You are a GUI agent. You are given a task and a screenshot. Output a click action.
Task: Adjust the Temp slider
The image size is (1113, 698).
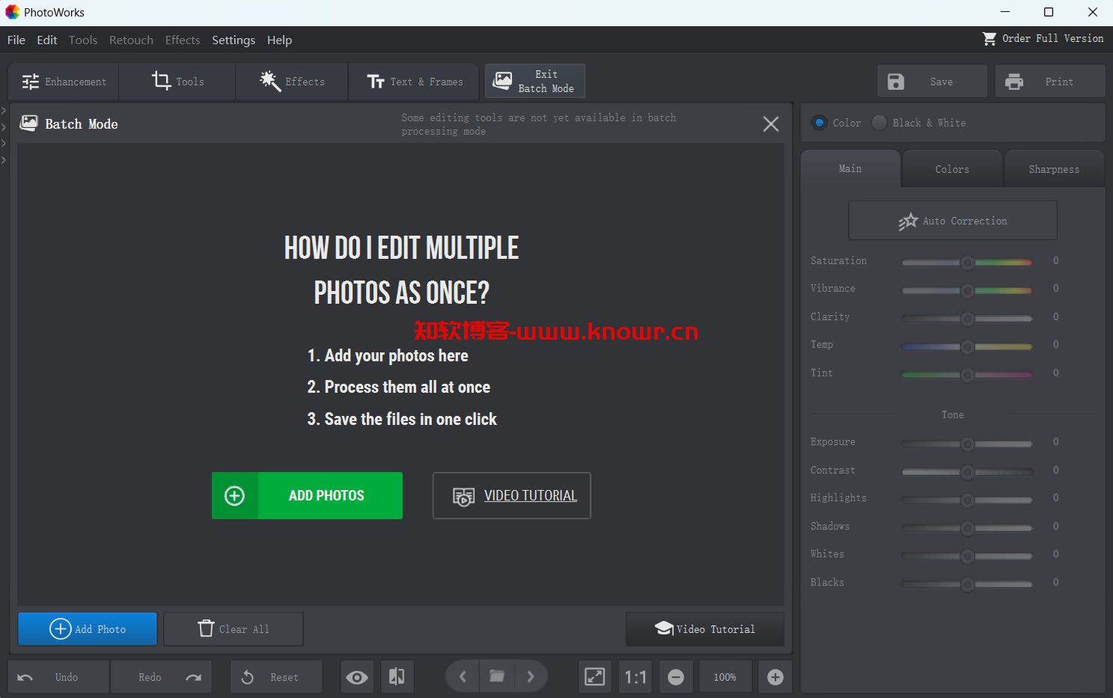pos(967,346)
